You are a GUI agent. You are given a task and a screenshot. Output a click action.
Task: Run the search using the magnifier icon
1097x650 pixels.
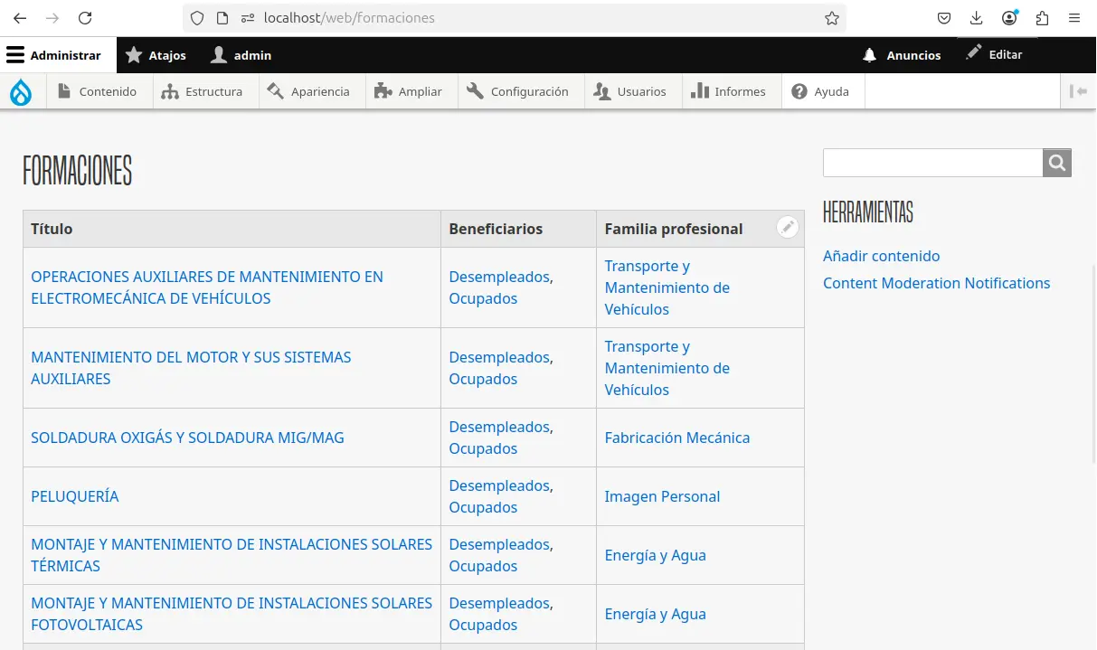[1056, 163]
